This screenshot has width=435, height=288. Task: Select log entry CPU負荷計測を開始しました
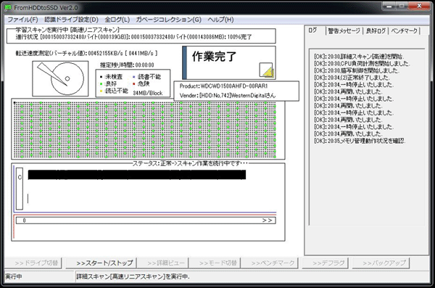362,64
